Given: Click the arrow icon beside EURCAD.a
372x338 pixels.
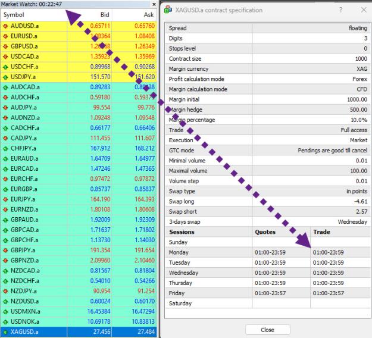Looking at the screenshot, I should point(5,168).
